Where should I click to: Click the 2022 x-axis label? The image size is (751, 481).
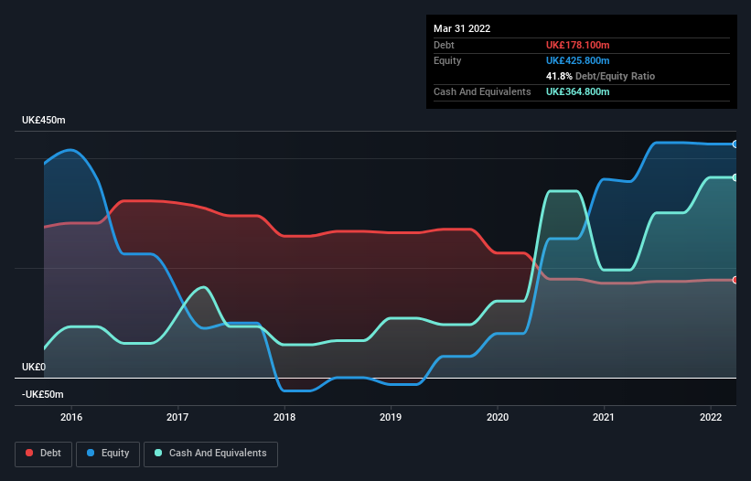(711, 417)
